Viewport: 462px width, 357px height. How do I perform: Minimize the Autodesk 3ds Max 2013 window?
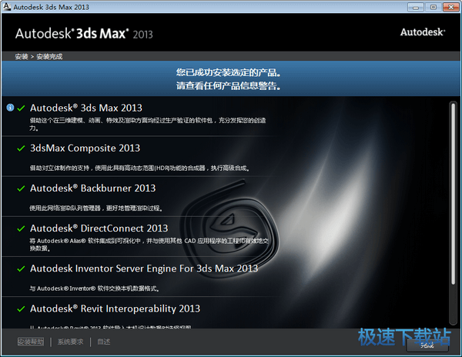[x=416, y=7]
